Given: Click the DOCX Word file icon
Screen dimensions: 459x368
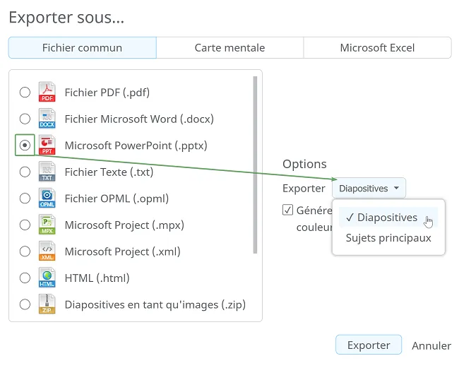Looking at the screenshot, I should click(x=47, y=119).
